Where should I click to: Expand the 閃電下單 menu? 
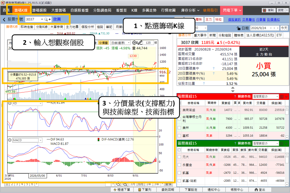pyautogui.click(x=232, y=10)
